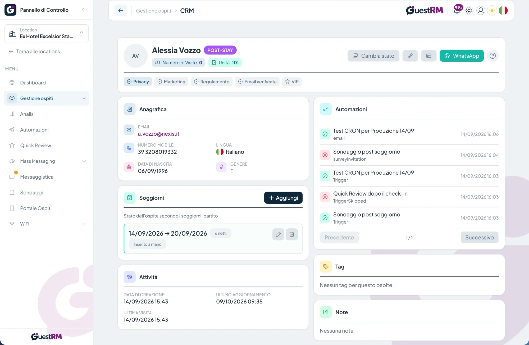Screen dimensions: 529x345
Task: Click the WhatsApp button
Action: pyautogui.click(x=462, y=56)
